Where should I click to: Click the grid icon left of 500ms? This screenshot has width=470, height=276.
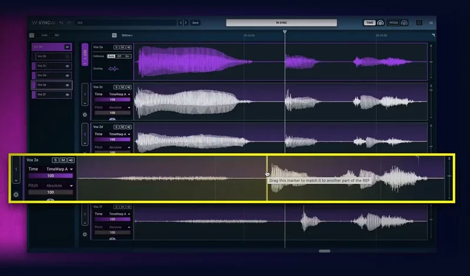click(114, 35)
